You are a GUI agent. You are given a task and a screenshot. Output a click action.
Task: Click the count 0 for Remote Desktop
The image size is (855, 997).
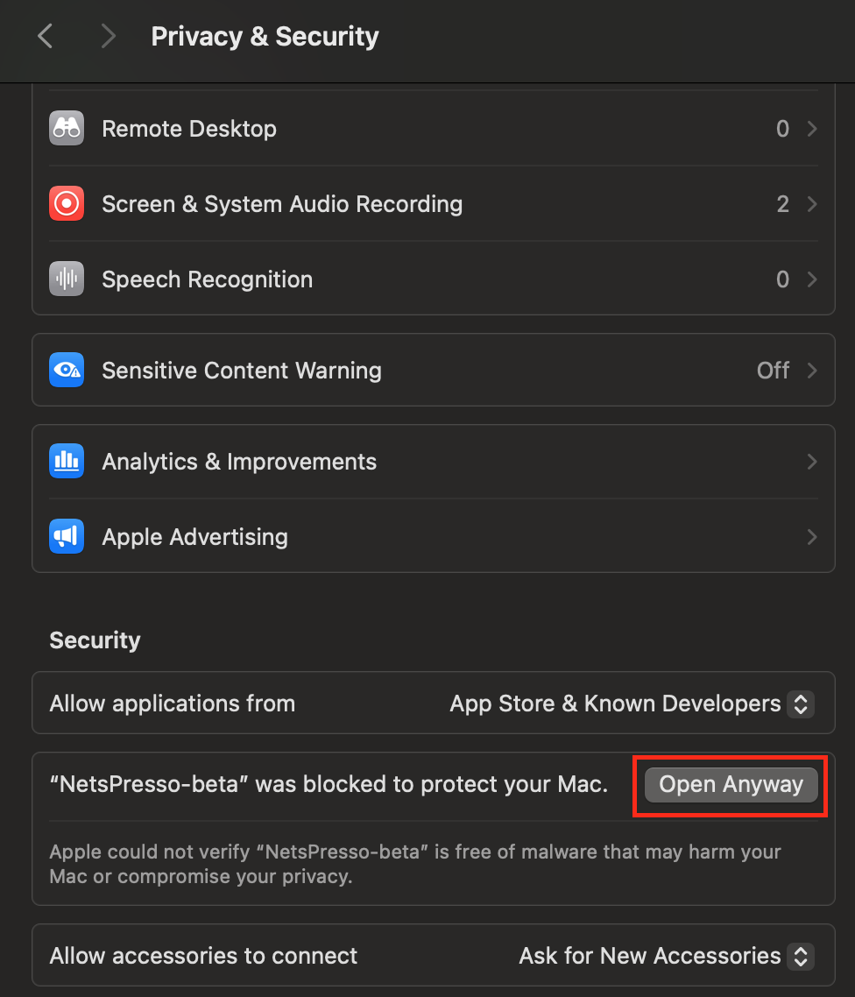coord(782,129)
